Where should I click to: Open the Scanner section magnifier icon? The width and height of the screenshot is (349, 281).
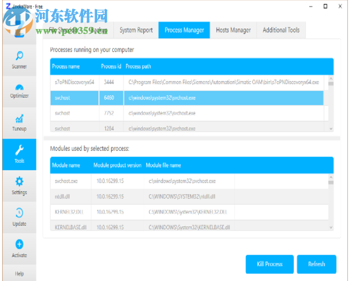pyautogui.click(x=19, y=55)
